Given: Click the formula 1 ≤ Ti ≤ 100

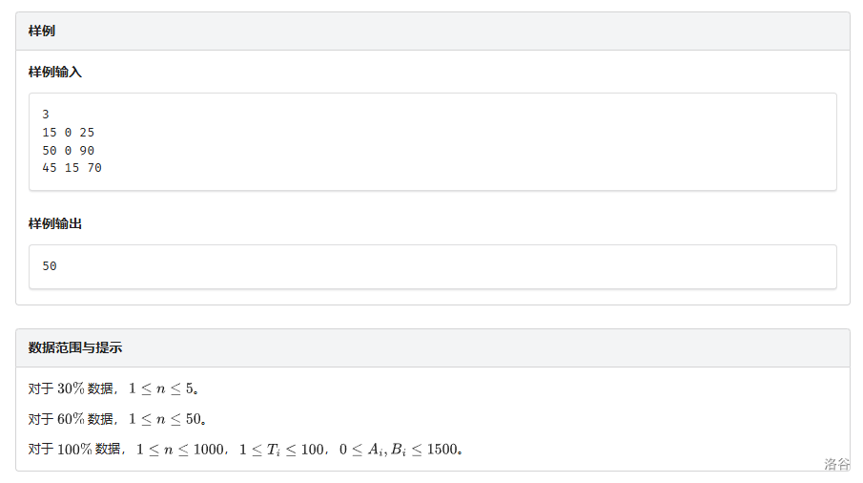Looking at the screenshot, I should pos(281,450).
